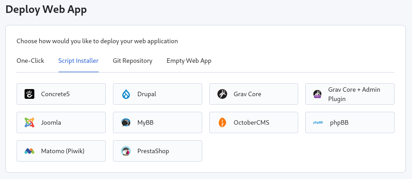The height and width of the screenshot is (179, 412).
Task: Click the phpBB logo icon
Action: point(318,122)
